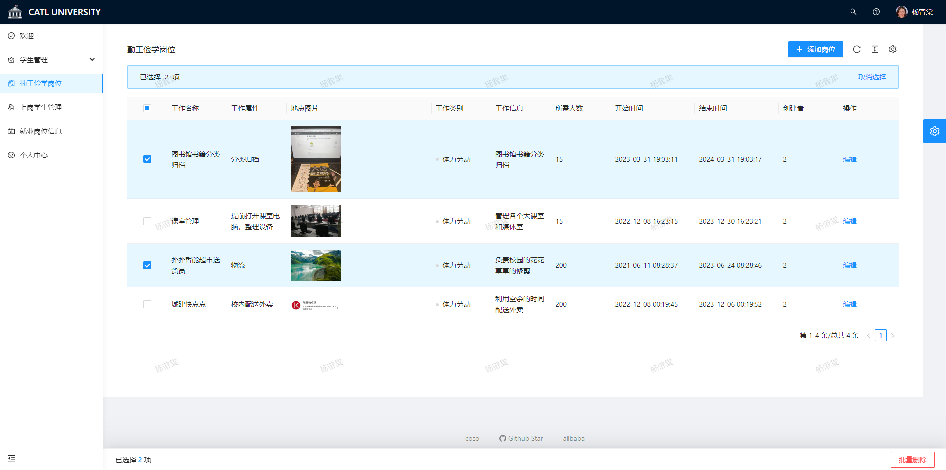The image size is (946, 470).
Task: Click the 分类归档 attribute cell
Action: click(x=245, y=159)
